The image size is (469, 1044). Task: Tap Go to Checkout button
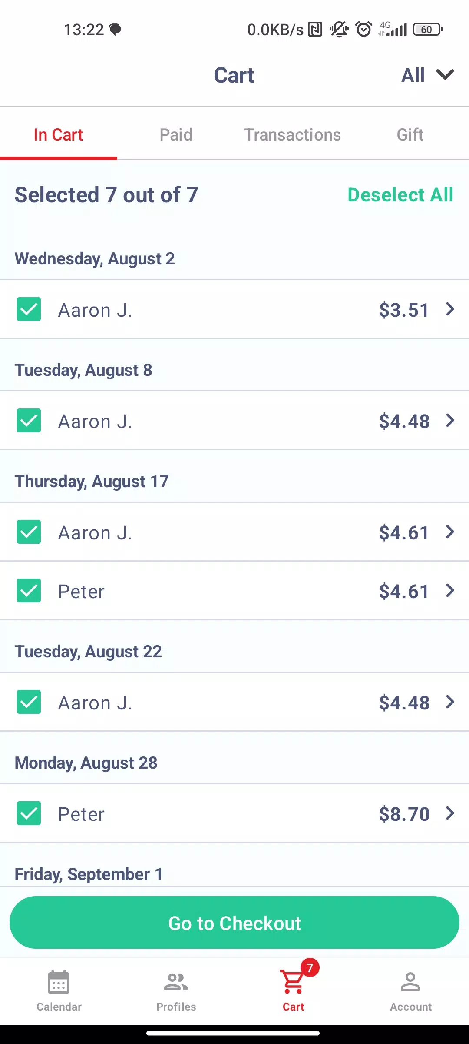[x=234, y=923]
